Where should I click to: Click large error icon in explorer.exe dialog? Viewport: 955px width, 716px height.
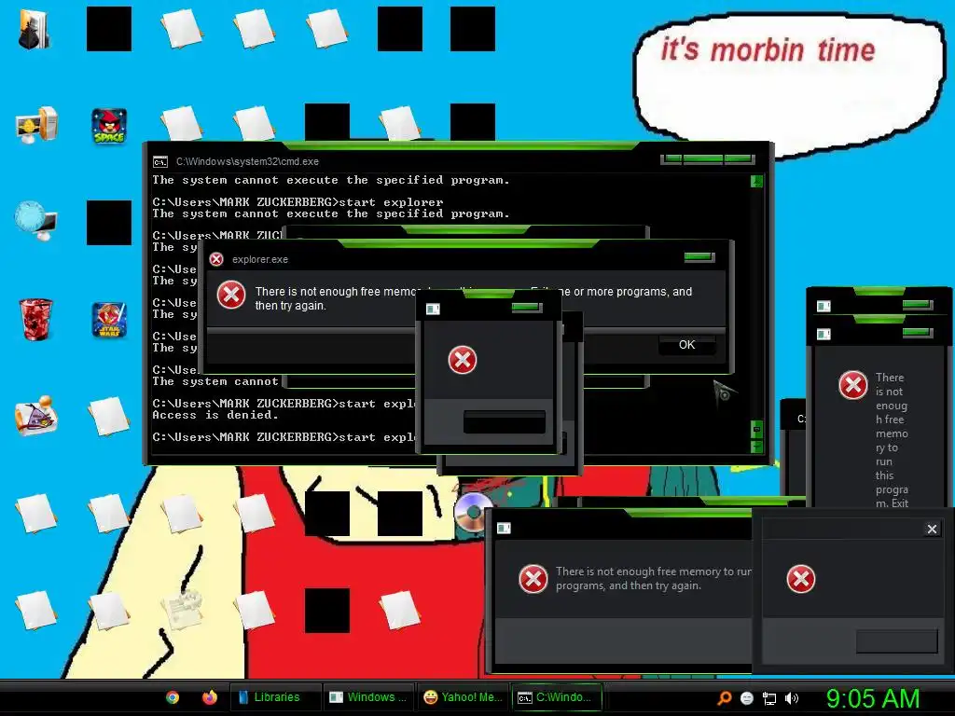point(231,295)
